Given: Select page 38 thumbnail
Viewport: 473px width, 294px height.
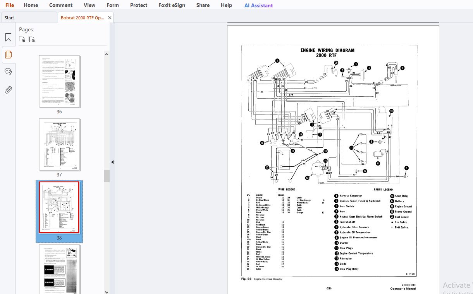Looking at the screenshot, I should [59, 208].
